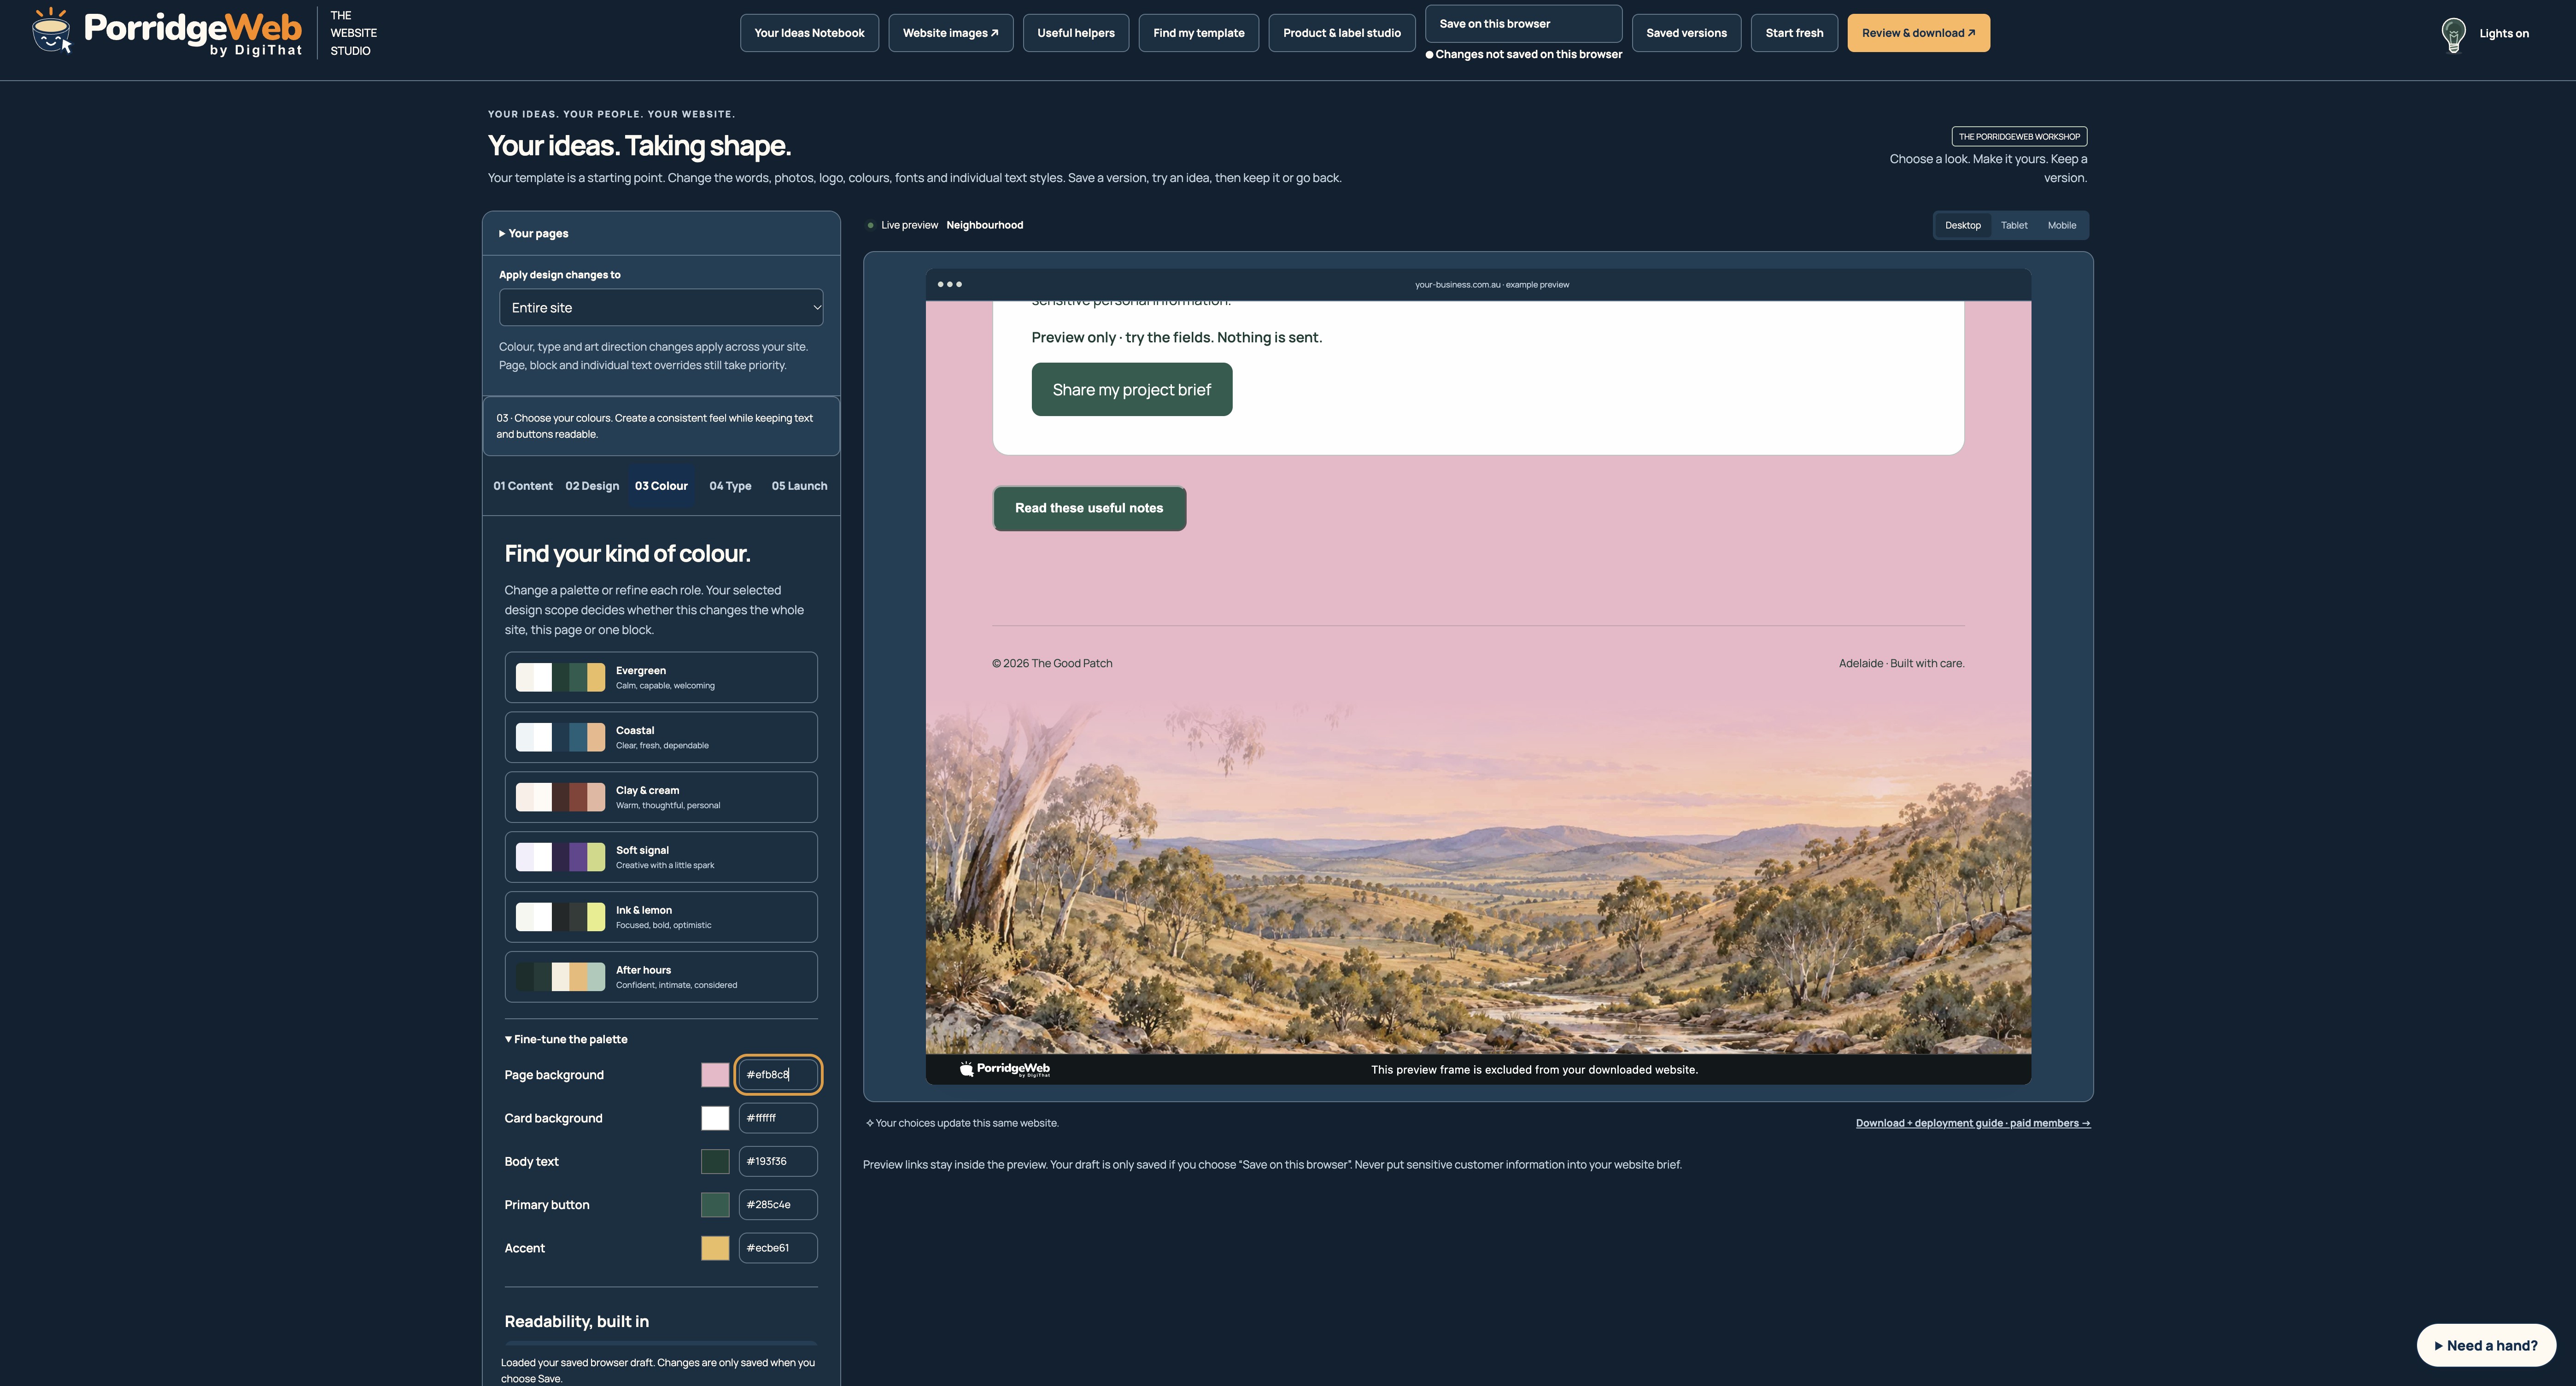Image resolution: width=2576 pixels, height=1386 pixels.
Task: Click the three dots in the preview browser bar
Action: point(949,284)
